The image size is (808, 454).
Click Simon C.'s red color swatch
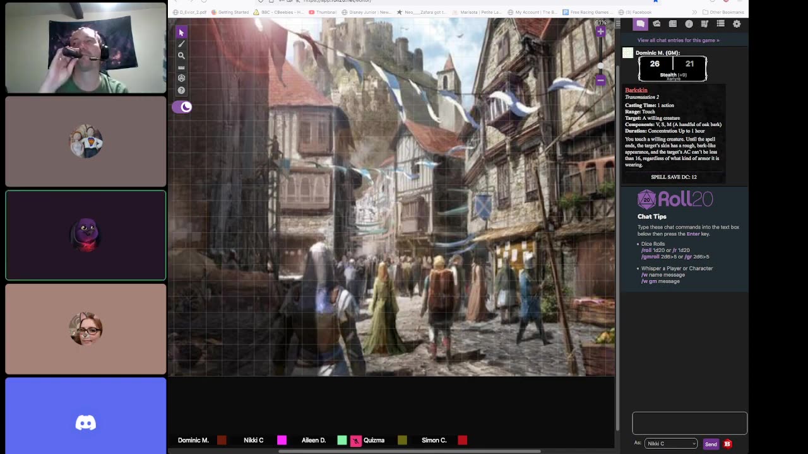(x=462, y=440)
